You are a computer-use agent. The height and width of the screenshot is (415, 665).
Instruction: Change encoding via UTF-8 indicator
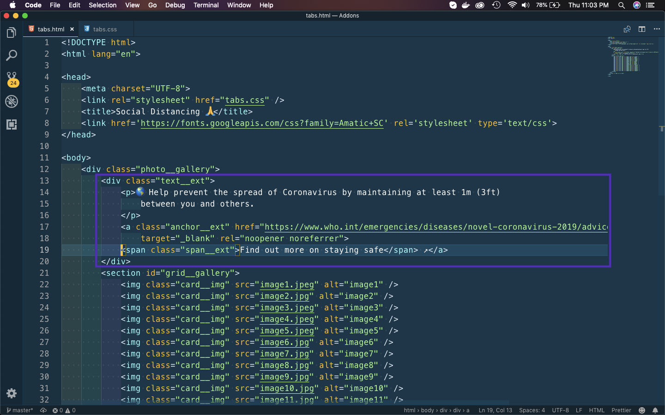[x=560, y=410]
